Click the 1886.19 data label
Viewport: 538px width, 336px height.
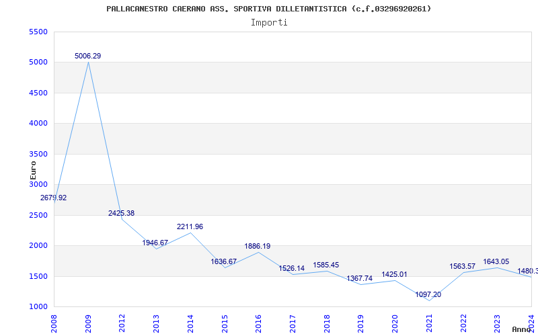[258, 246]
